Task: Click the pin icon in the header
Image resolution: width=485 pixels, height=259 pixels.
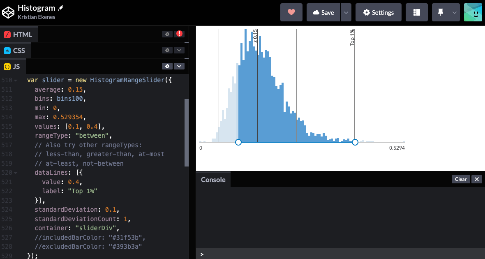Action: pos(440,12)
